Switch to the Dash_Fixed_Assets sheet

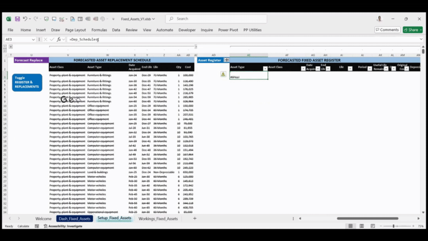point(74,219)
